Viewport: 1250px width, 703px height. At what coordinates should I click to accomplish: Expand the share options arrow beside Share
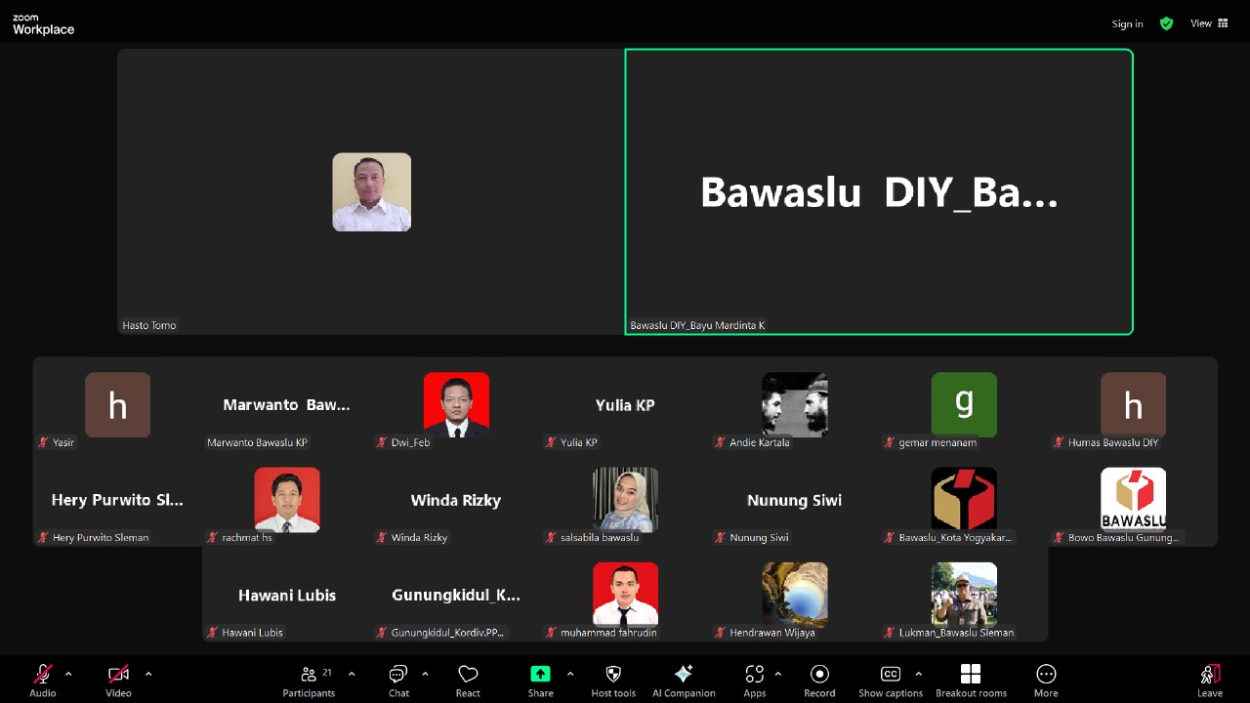pyautogui.click(x=570, y=674)
